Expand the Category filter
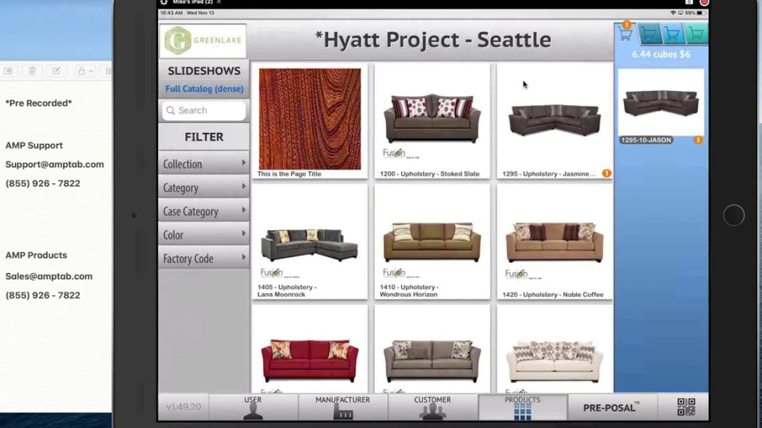762x428 pixels. tap(204, 188)
